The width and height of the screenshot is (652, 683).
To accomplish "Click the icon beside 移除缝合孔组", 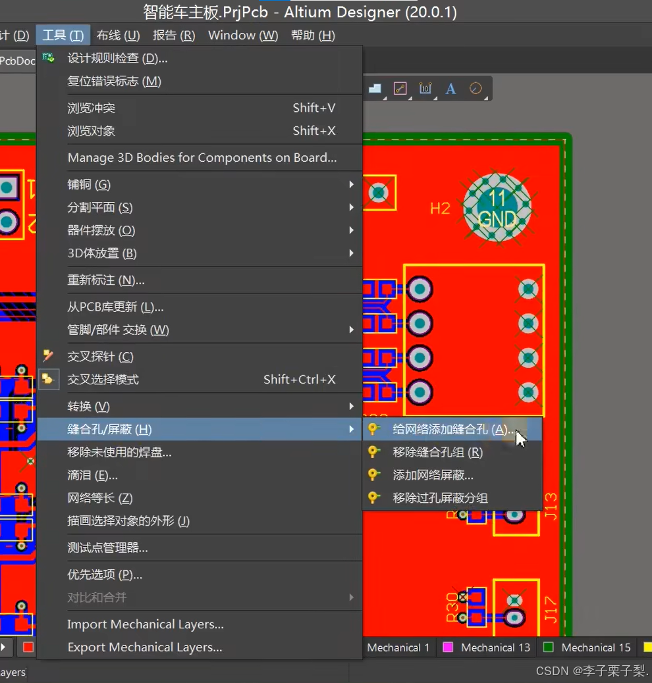I will 374,451.
